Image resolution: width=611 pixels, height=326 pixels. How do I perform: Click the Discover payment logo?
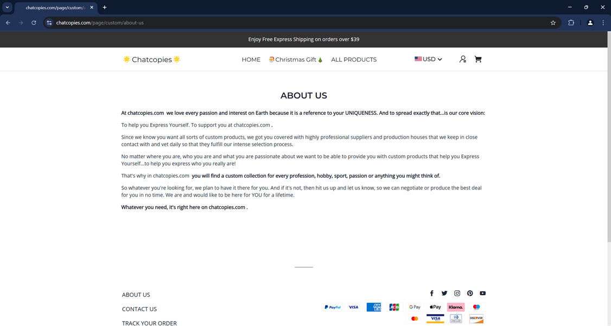(476, 318)
